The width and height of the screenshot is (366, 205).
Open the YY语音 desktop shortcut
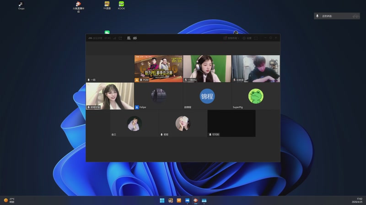pos(107,5)
